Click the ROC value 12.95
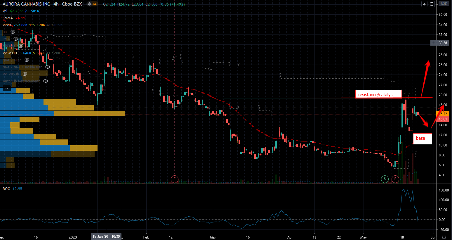 point(17,189)
